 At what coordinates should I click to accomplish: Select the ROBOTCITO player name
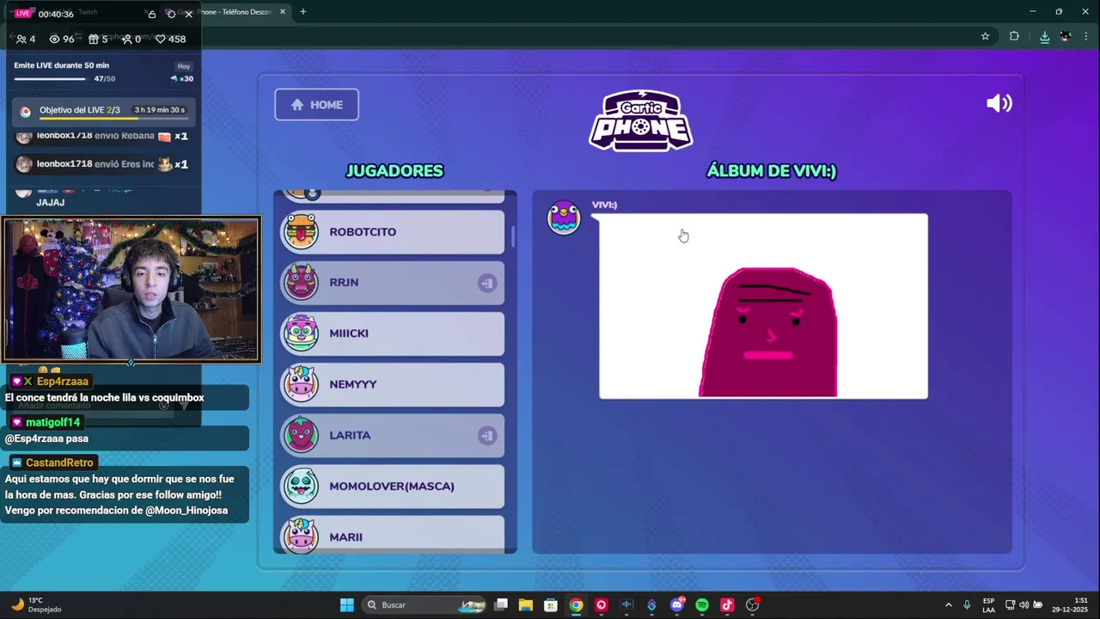click(363, 232)
